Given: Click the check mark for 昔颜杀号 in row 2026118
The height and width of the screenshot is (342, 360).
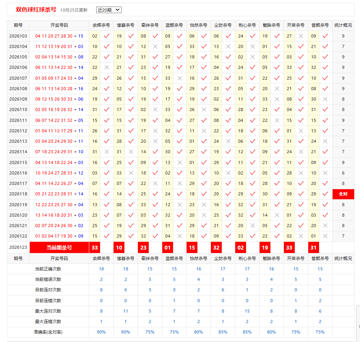Looking at the screenshot, I should click(x=325, y=194).
